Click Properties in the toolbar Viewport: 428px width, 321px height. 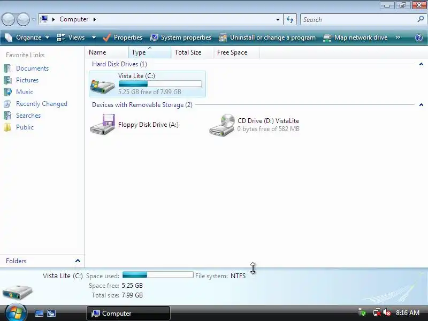point(123,37)
